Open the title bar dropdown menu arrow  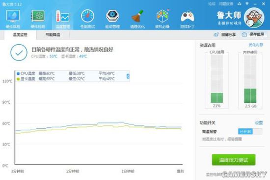point(247,3)
